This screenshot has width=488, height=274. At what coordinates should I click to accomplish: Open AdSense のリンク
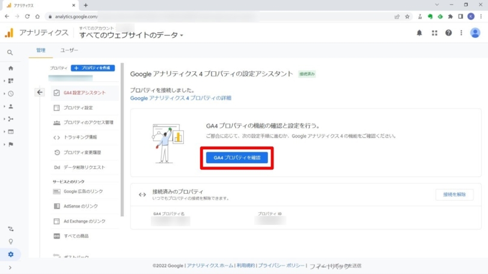[85, 206]
